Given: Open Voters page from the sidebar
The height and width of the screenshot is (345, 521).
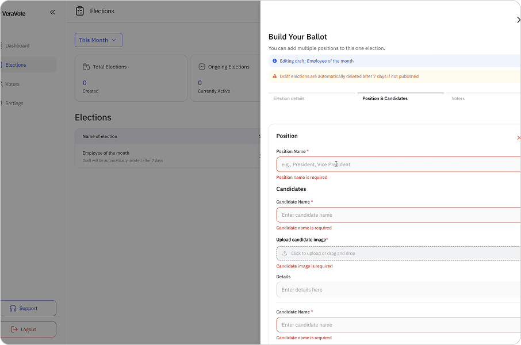Looking at the screenshot, I should 13,84.
